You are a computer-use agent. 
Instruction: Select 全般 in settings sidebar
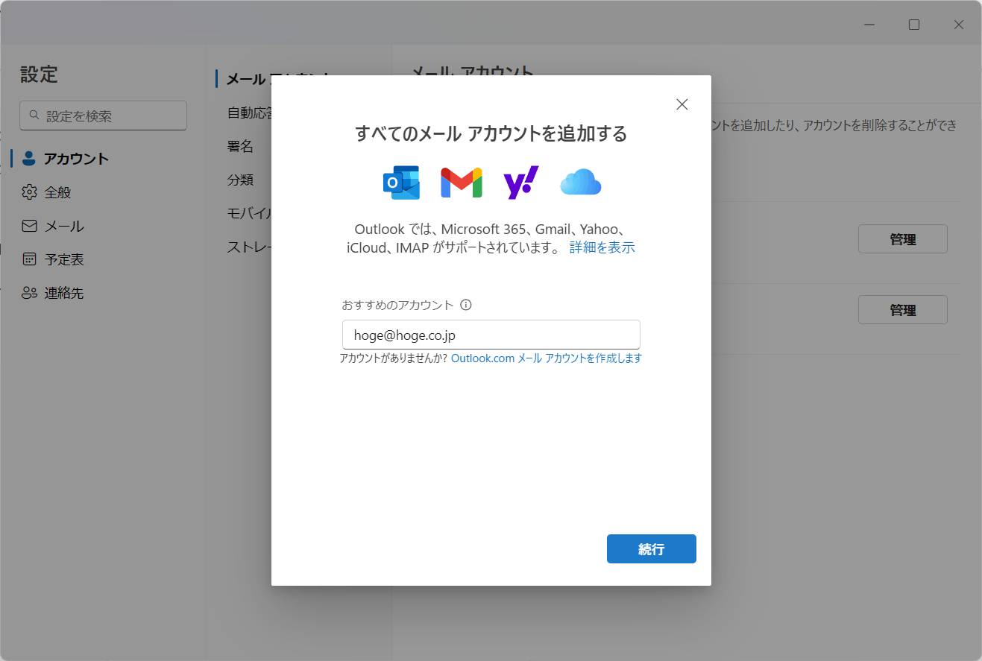[x=103, y=192]
